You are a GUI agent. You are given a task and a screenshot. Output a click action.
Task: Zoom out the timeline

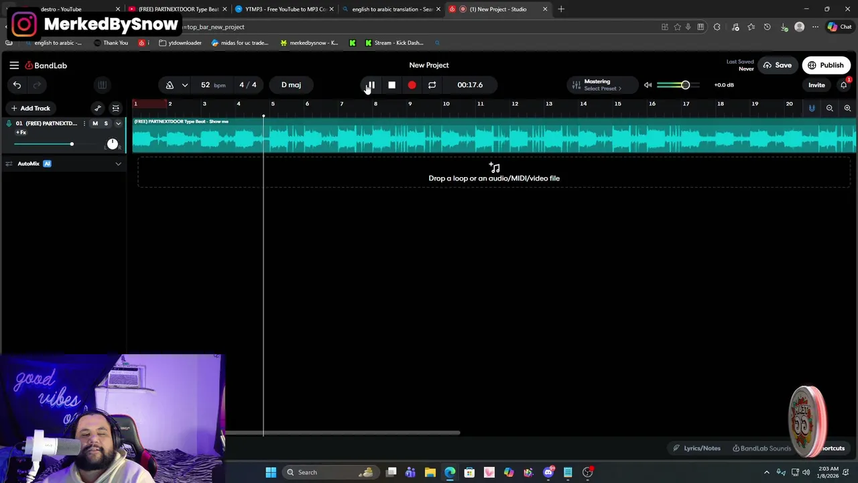(x=829, y=108)
